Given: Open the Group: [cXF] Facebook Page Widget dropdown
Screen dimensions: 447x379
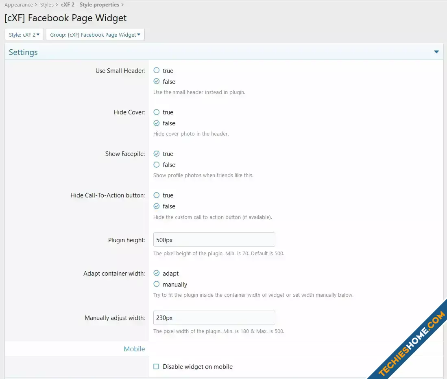Looking at the screenshot, I should coord(95,35).
